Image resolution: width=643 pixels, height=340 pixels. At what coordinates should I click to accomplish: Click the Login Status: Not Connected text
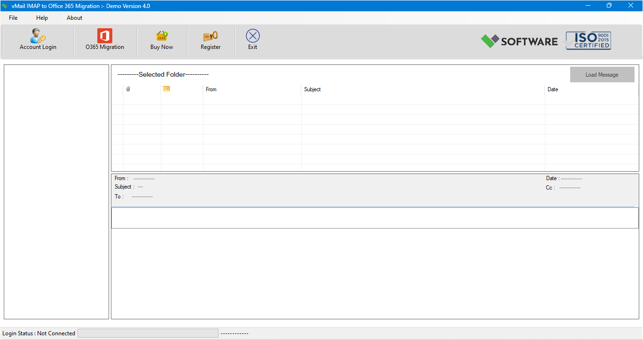[x=39, y=333]
